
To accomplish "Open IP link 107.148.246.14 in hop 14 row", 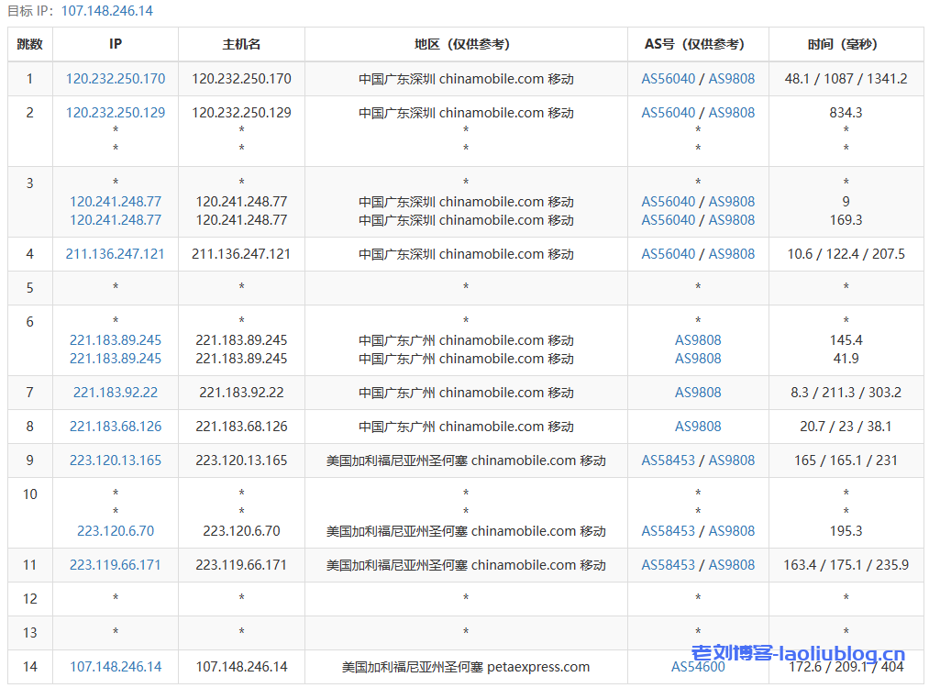I will click(x=116, y=667).
